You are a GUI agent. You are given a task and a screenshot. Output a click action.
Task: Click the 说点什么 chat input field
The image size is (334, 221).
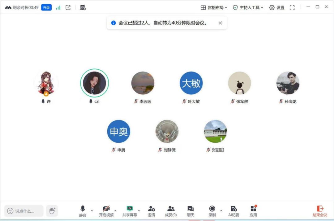[24, 211]
